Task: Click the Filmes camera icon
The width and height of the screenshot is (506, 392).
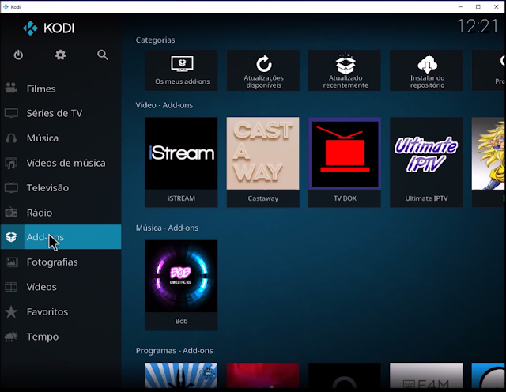Action: [11, 88]
